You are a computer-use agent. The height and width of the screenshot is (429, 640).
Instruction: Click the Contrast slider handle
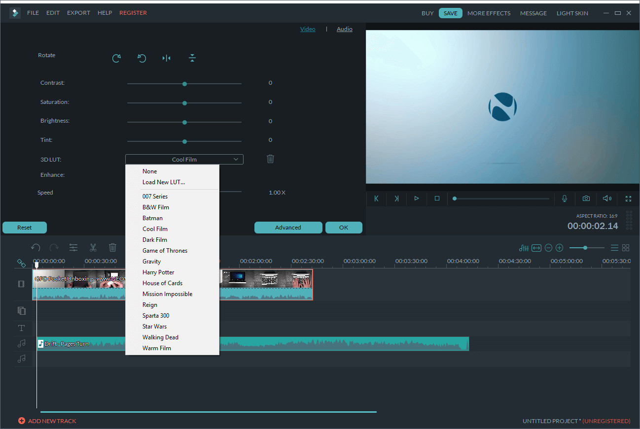(x=184, y=84)
